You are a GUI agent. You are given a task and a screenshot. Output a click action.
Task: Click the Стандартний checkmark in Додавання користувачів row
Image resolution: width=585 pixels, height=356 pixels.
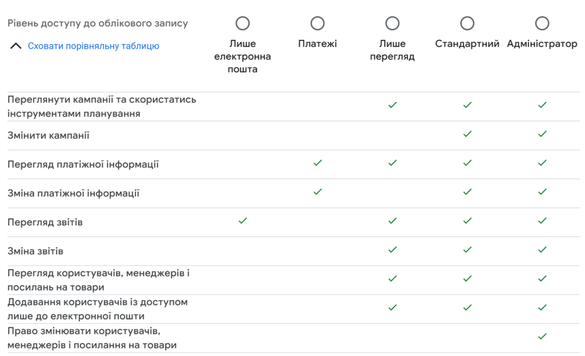(x=467, y=308)
